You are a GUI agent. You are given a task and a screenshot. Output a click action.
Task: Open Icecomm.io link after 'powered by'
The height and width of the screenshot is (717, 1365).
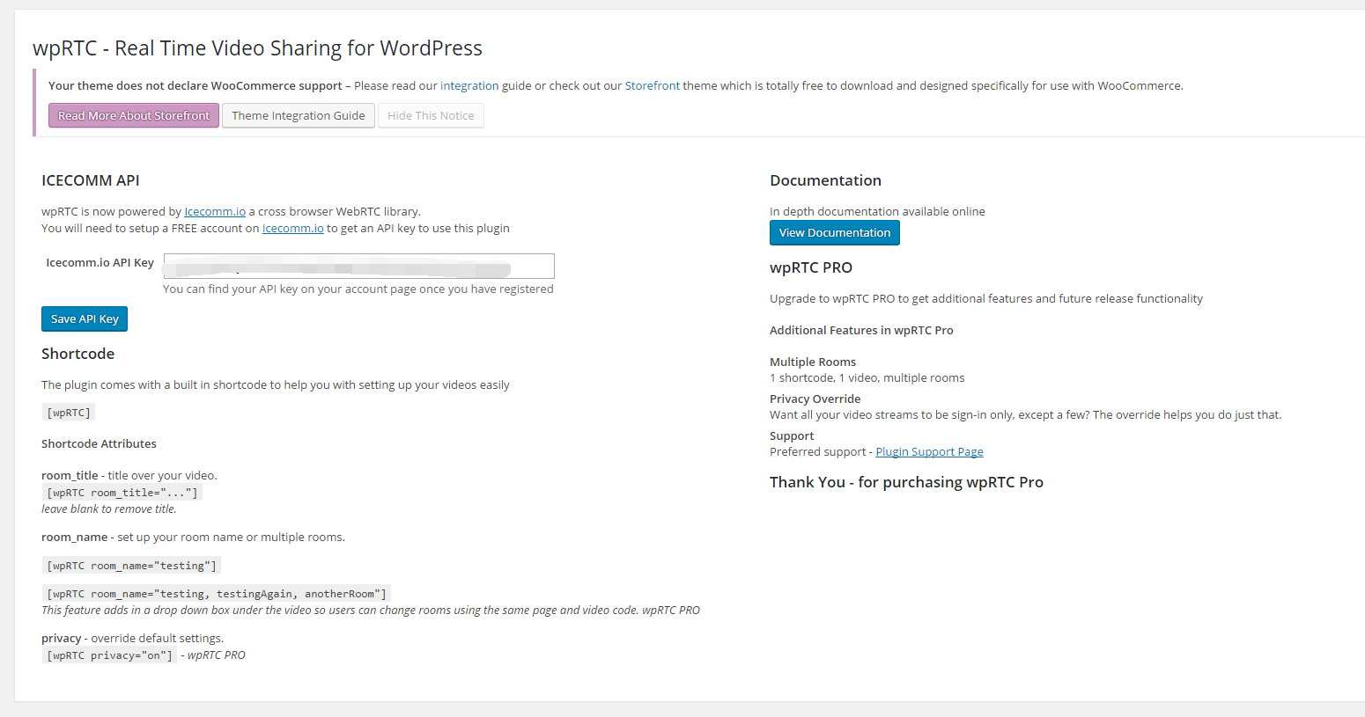(215, 211)
